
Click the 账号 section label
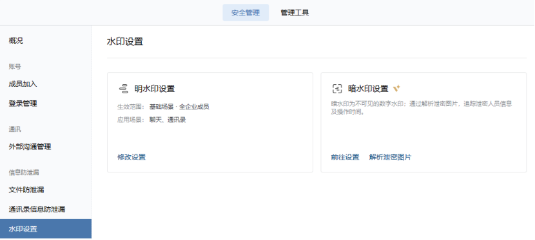click(x=15, y=67)
